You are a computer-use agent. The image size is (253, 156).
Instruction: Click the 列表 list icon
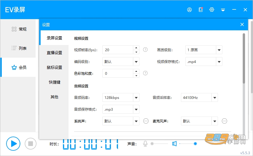point(14,48)
